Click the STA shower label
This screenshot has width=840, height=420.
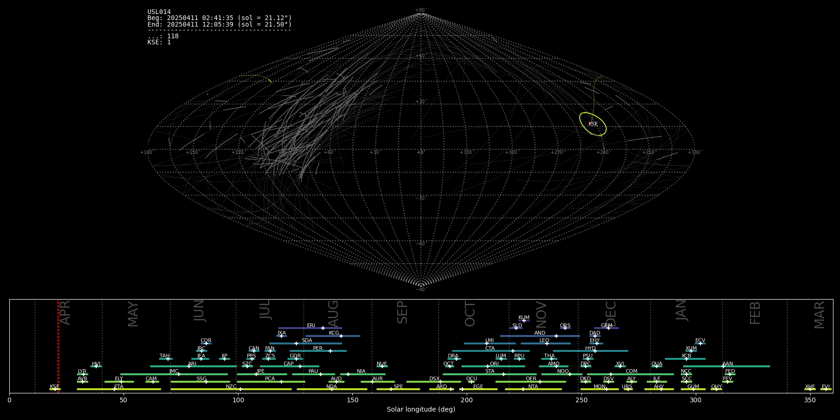(490, 371)
